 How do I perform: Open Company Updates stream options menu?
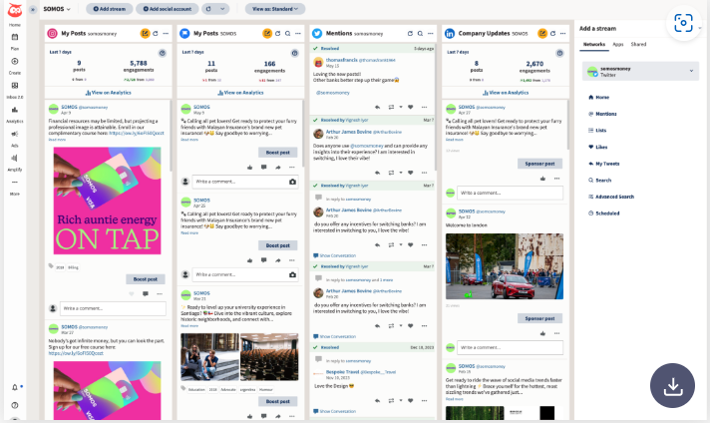point(562,34)
